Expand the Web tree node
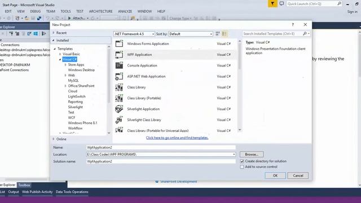The image size is (361, 203). (65, 75)
